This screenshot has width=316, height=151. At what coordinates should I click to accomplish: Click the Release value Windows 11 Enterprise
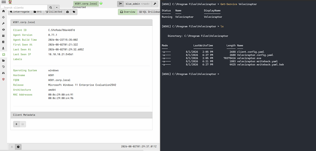pos(82,85)
